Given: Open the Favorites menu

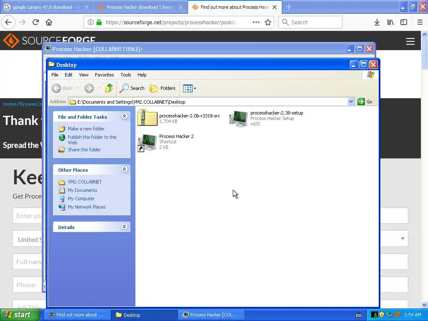Looking at the screenshot, I should click(104, 75).
